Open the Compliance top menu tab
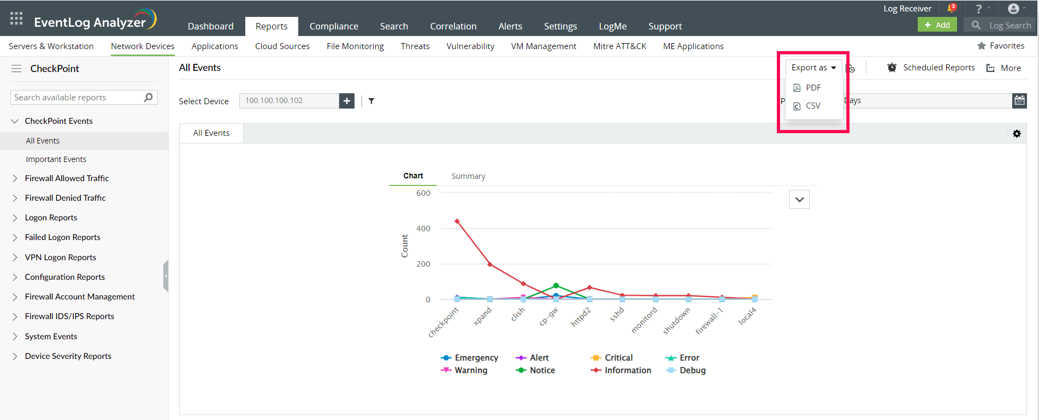The height and width of the screenshot is (420, 1039). pyautogui.click(x=334, y=26)
